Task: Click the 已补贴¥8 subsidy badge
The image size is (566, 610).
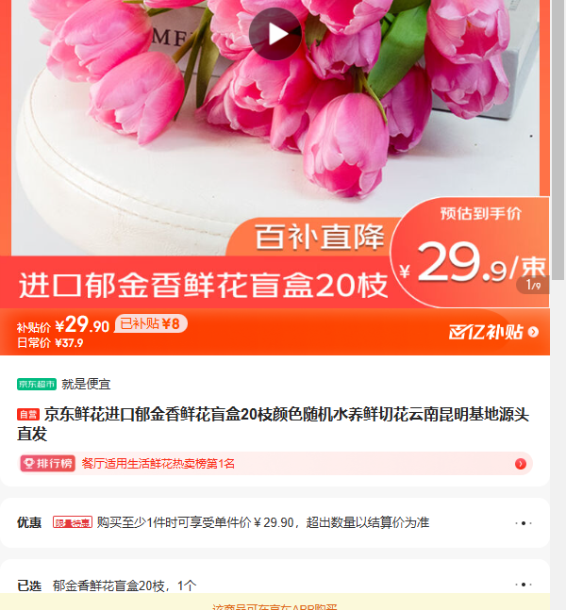Action: pos(151,323)
